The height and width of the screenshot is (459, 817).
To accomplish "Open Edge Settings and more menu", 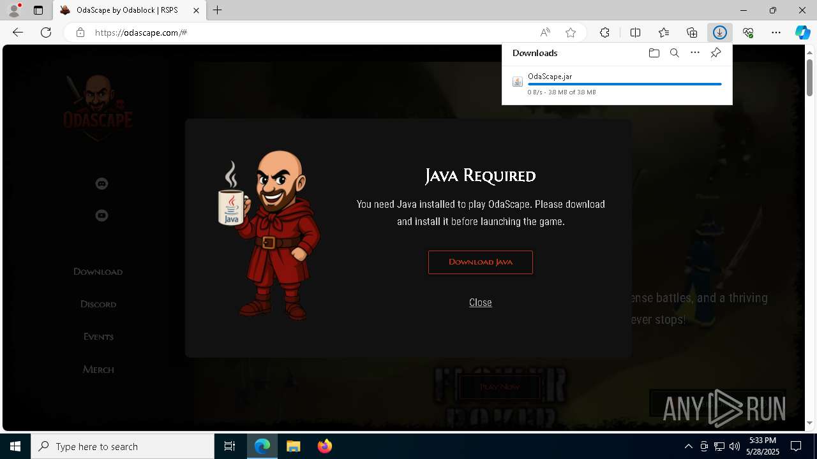I will 776,33.
